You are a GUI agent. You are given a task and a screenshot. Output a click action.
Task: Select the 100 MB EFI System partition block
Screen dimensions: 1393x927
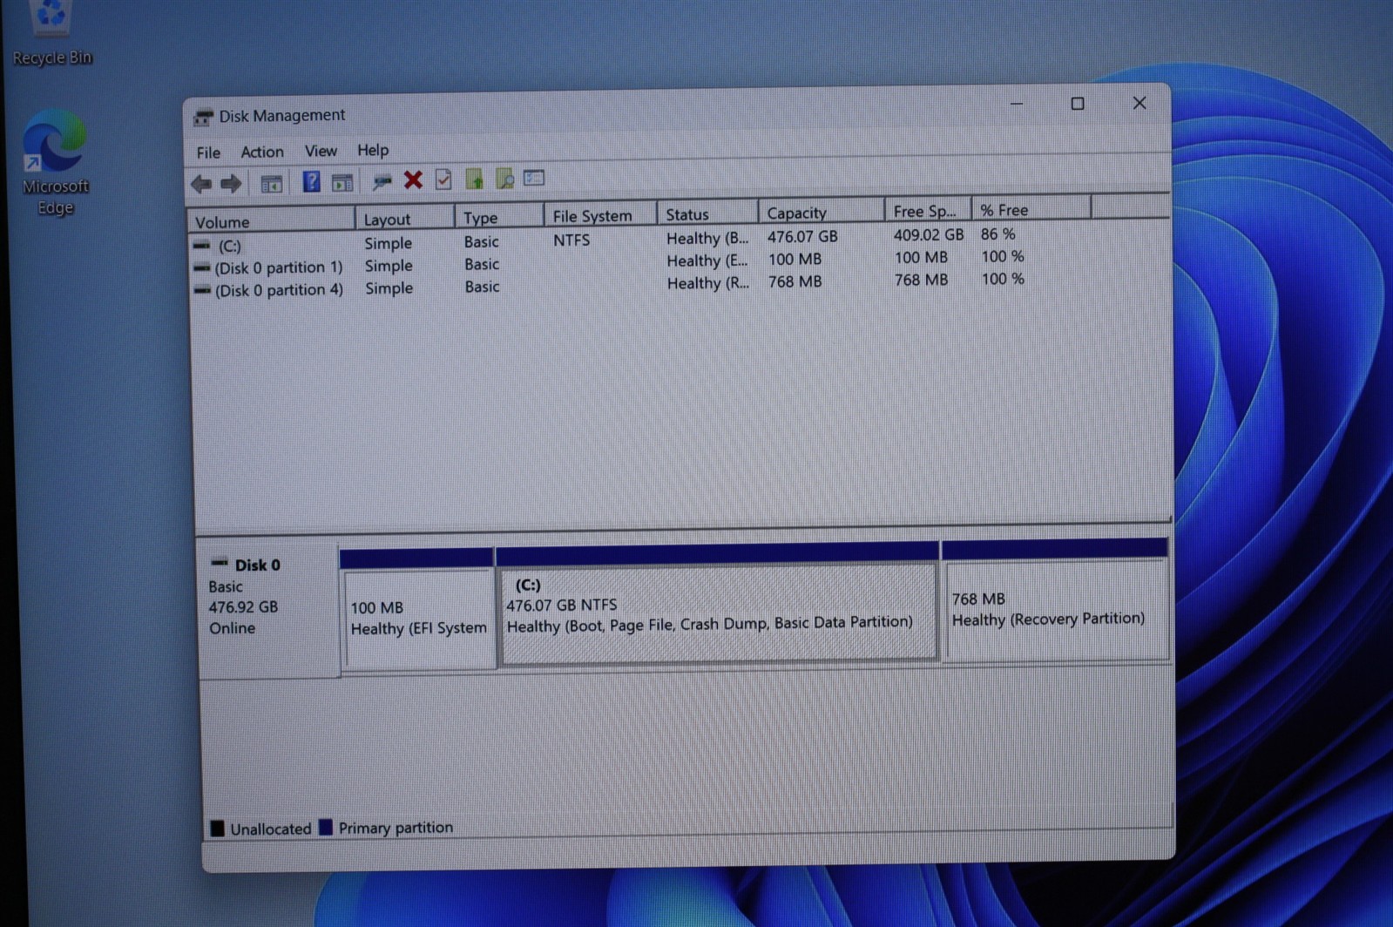(419, 619)
